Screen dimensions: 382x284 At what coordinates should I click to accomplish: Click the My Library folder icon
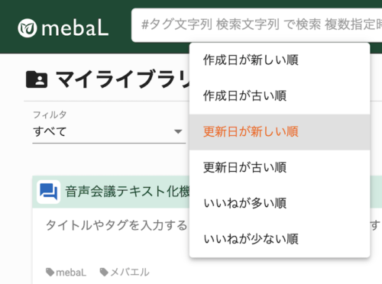click(x=37, y=79)
